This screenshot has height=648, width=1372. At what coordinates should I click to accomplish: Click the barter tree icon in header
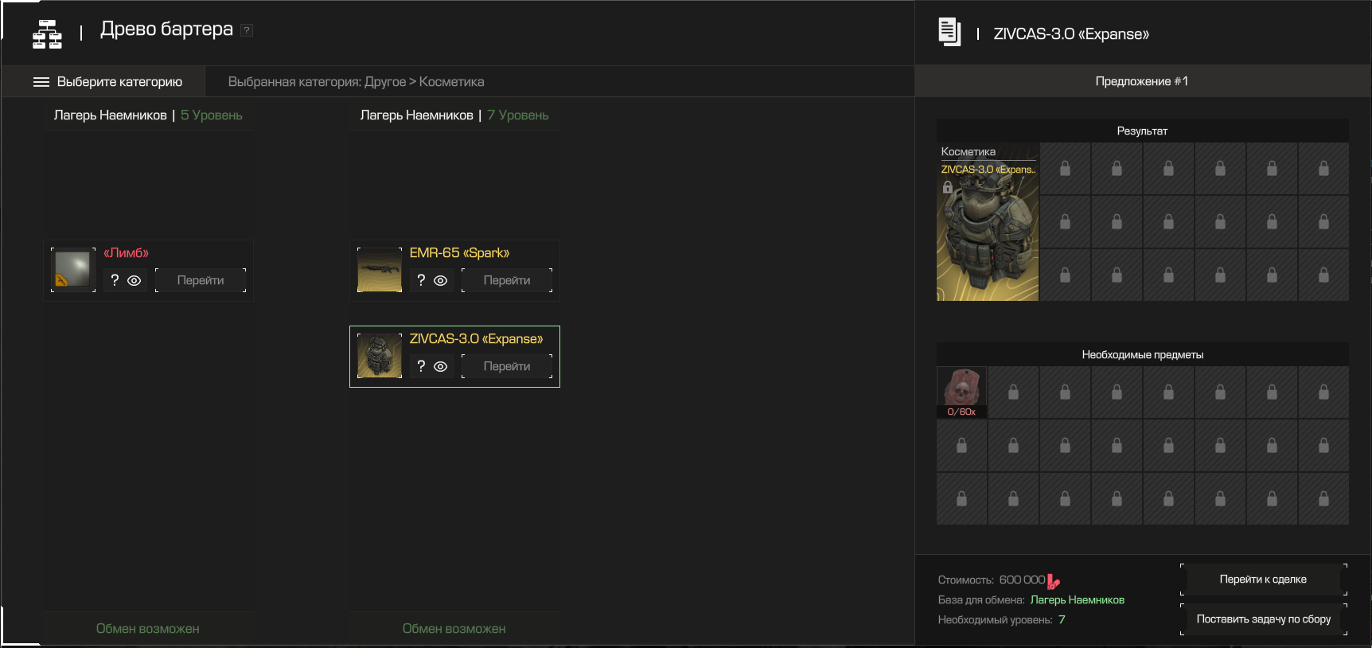pyautogui.click(x=47, y=34)
